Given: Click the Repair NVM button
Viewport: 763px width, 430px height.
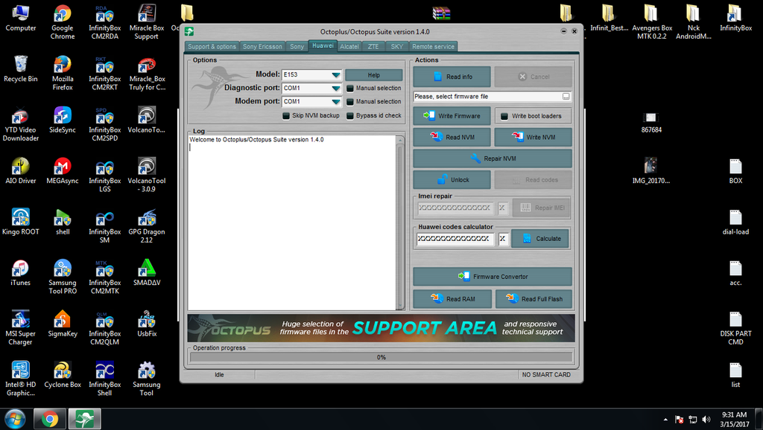Looking at the screenshot, I should 493,158.
